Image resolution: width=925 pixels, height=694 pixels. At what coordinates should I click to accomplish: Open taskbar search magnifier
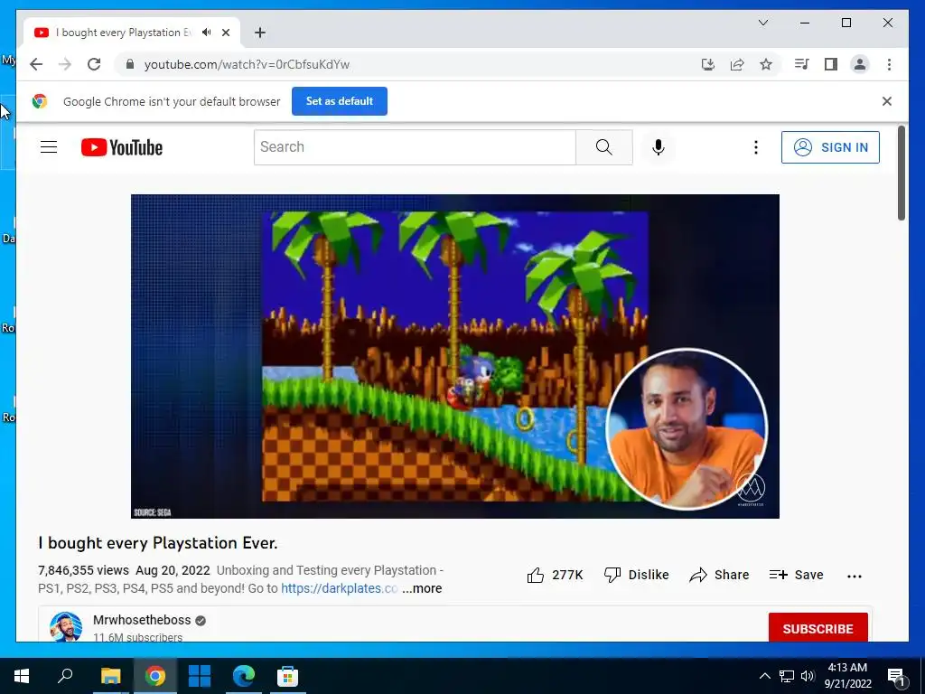[x=65, y=675]
